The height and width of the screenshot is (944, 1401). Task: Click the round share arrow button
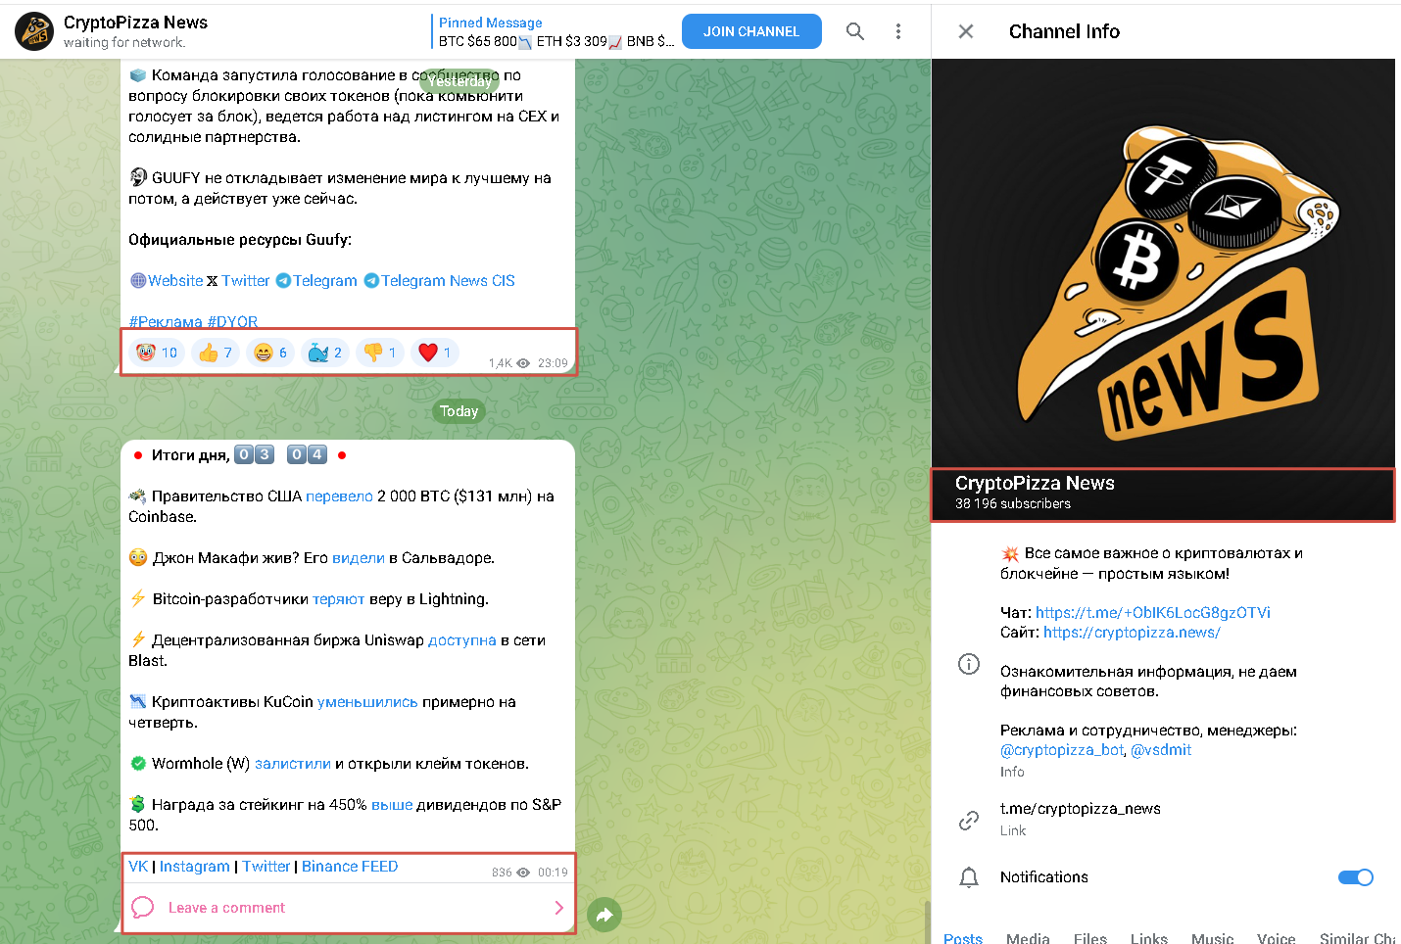coord(604,915)
